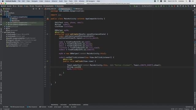Open the Project panel gear settings
The width and height of the screenshot is (196, 110).
(40, 9)
